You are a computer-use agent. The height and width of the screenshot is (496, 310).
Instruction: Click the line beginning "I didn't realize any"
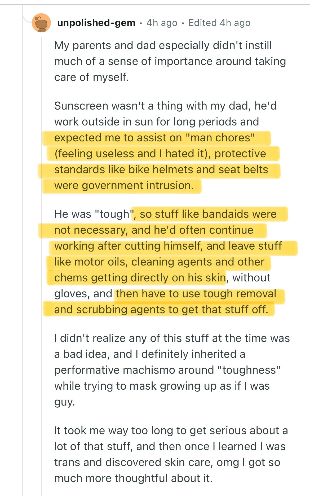[x=172, y=338]
